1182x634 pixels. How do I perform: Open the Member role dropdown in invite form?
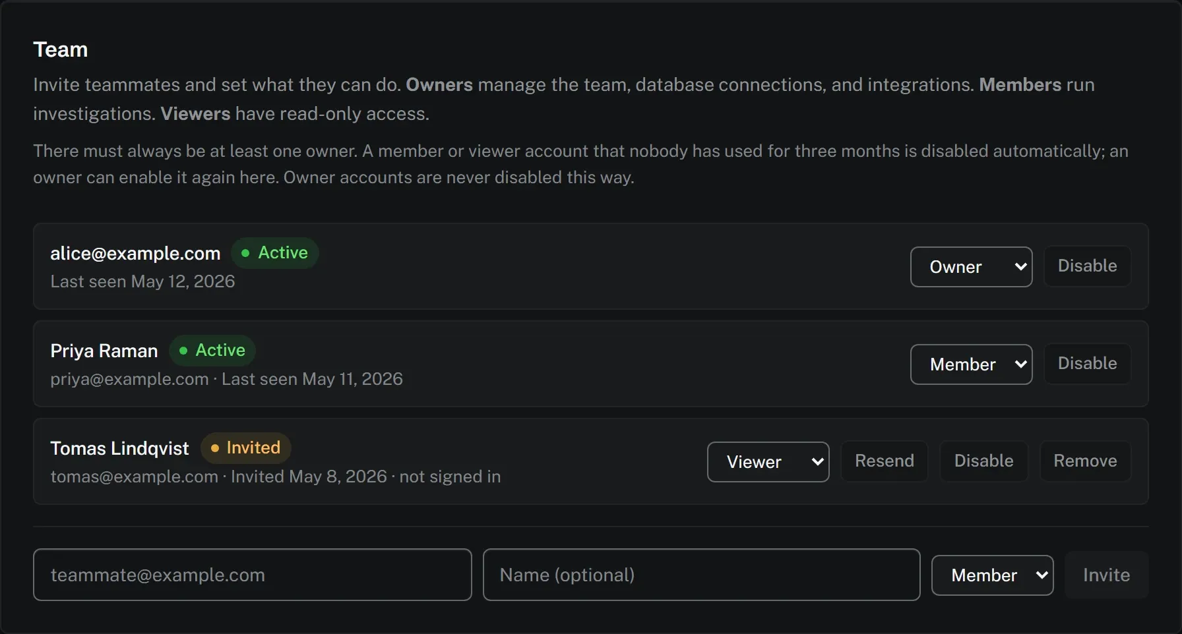[x=992, y=575]
